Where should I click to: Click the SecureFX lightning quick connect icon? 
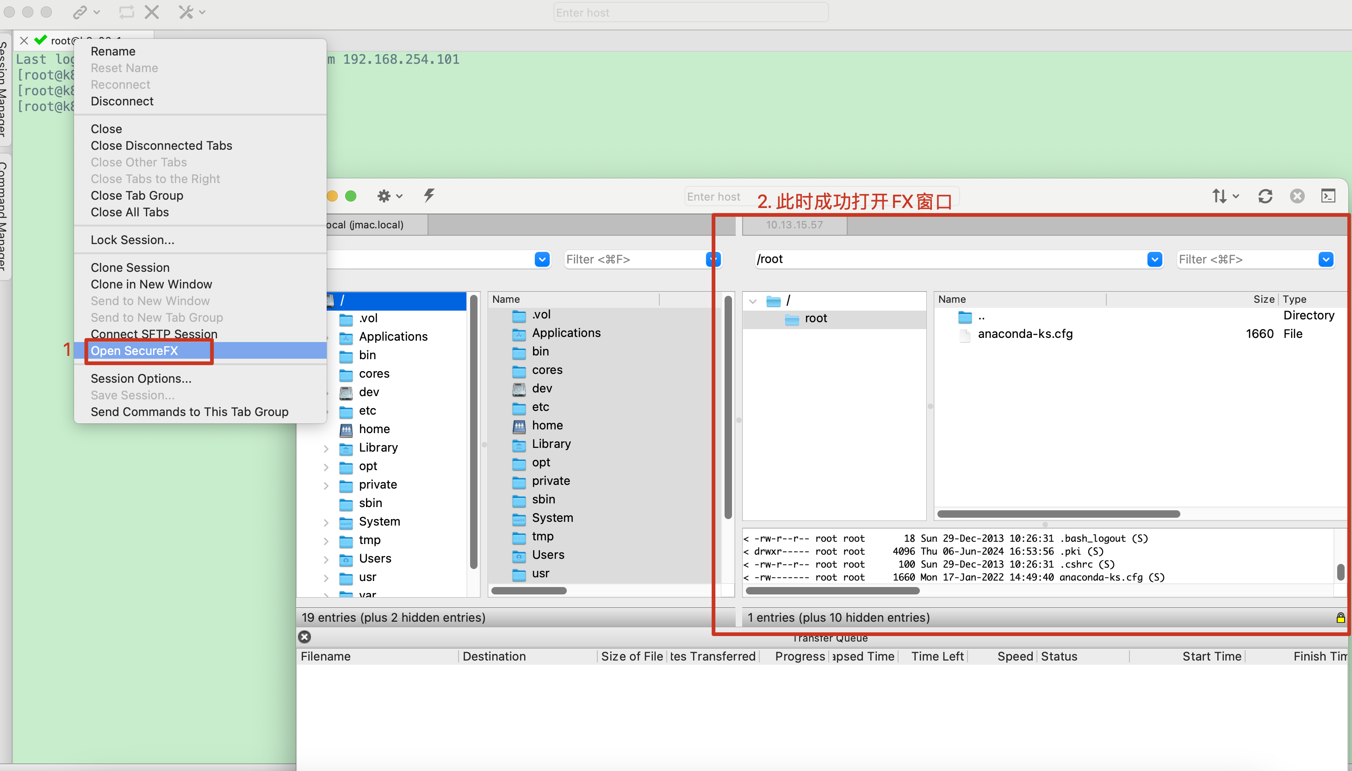pos(429,196)
